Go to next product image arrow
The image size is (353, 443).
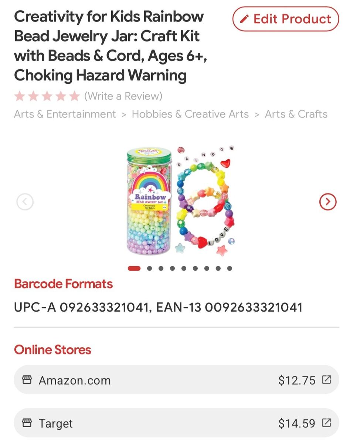pyautogui.click(x=327, y=202)
